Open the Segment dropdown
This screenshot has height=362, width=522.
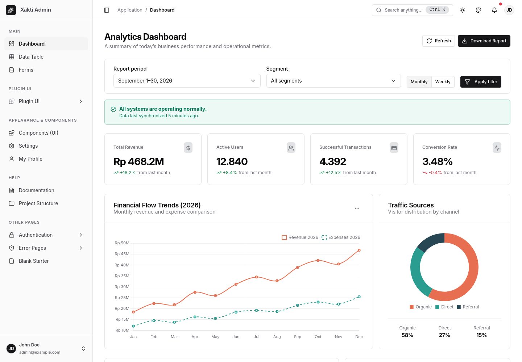coord(333,81)
